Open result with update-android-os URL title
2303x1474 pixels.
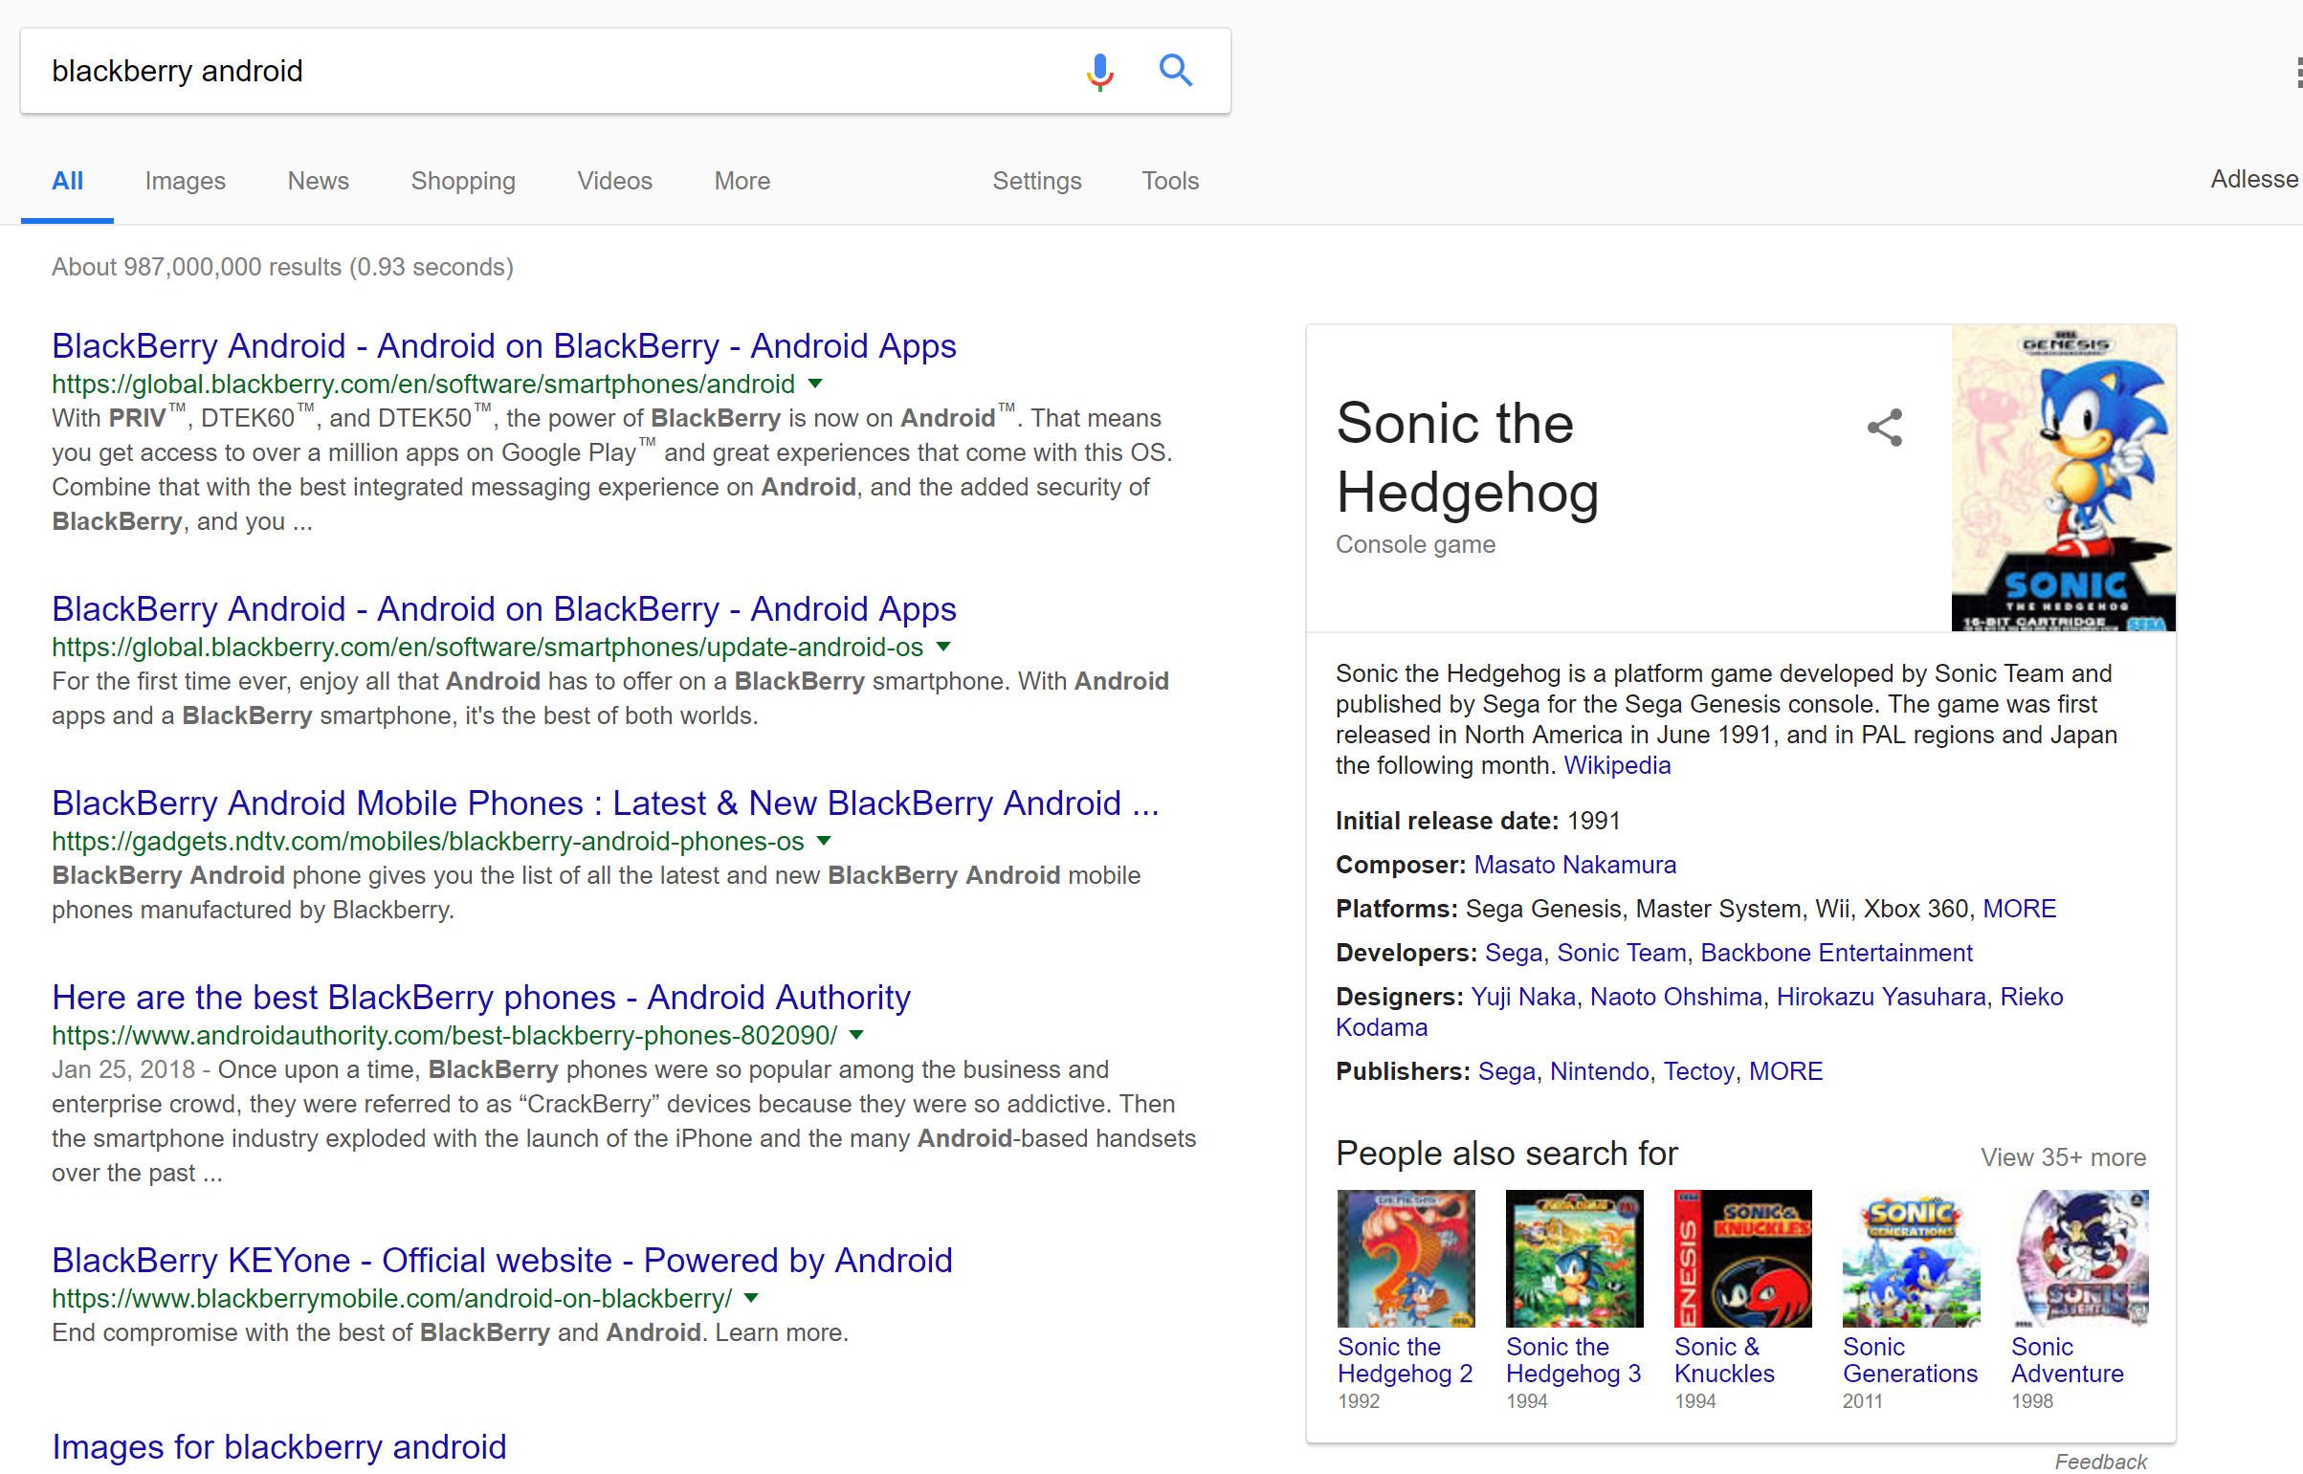[503, 608]
